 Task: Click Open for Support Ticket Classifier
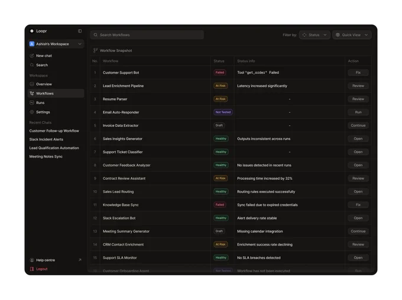pos(358,152)
